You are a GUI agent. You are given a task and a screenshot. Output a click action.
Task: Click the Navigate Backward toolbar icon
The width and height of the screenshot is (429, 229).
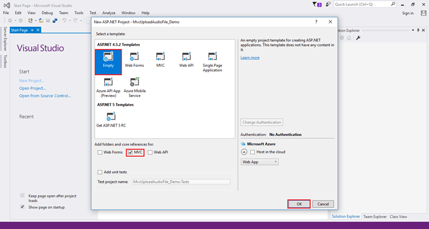click(10, 20)
